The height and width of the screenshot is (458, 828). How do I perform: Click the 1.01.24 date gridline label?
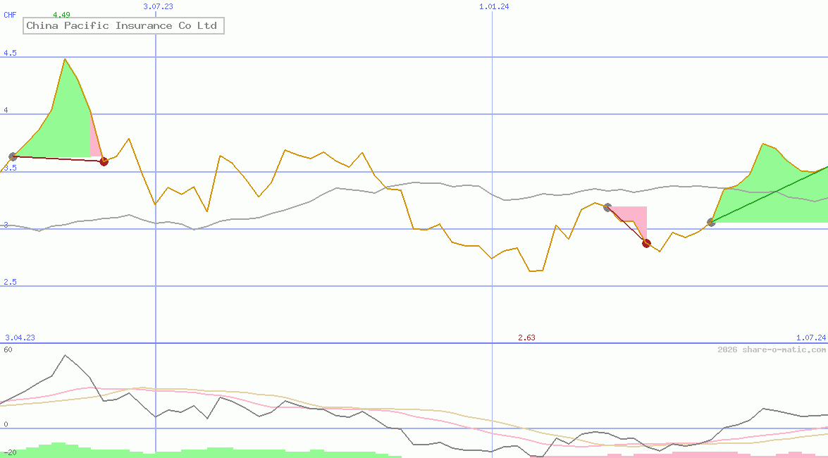pyautogui.click(x=493, y=6)
